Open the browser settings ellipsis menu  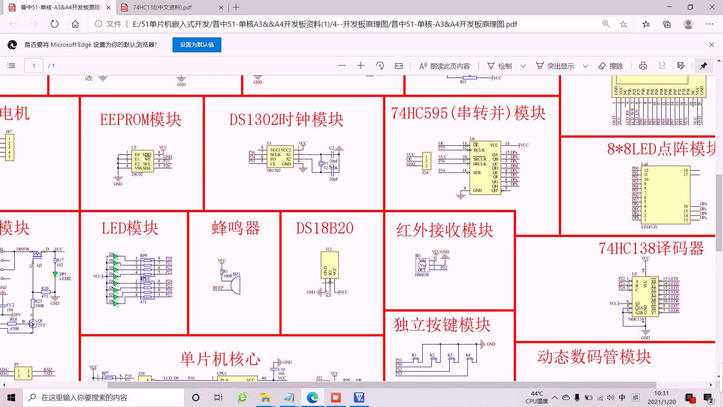coord(710,24)
